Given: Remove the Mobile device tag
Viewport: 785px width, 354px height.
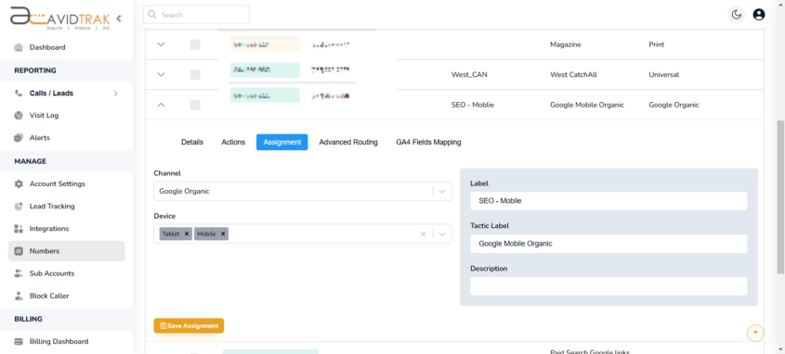Looking at the screenshot, I should click(223, 234).
